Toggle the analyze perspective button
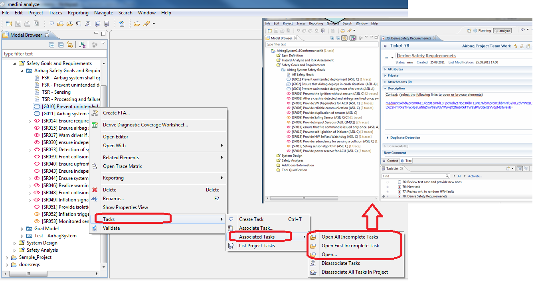Screen dimensions: 536x282 coord(502,30)
